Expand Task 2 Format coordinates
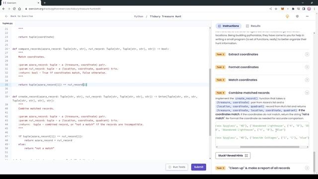 (x=262, y=67)
